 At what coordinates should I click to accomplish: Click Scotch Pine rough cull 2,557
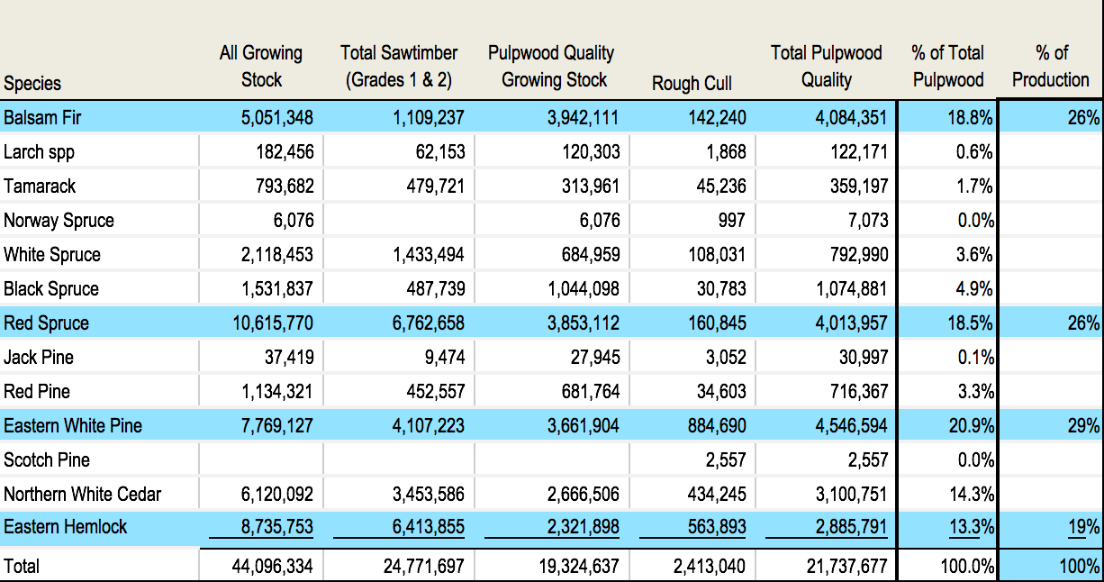point(725,460)
